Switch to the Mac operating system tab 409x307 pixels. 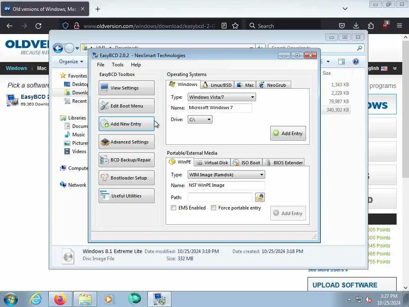[x=245, y=85]
